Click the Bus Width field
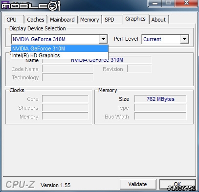This screenshot has height=192, width=199. click(160, 117)
